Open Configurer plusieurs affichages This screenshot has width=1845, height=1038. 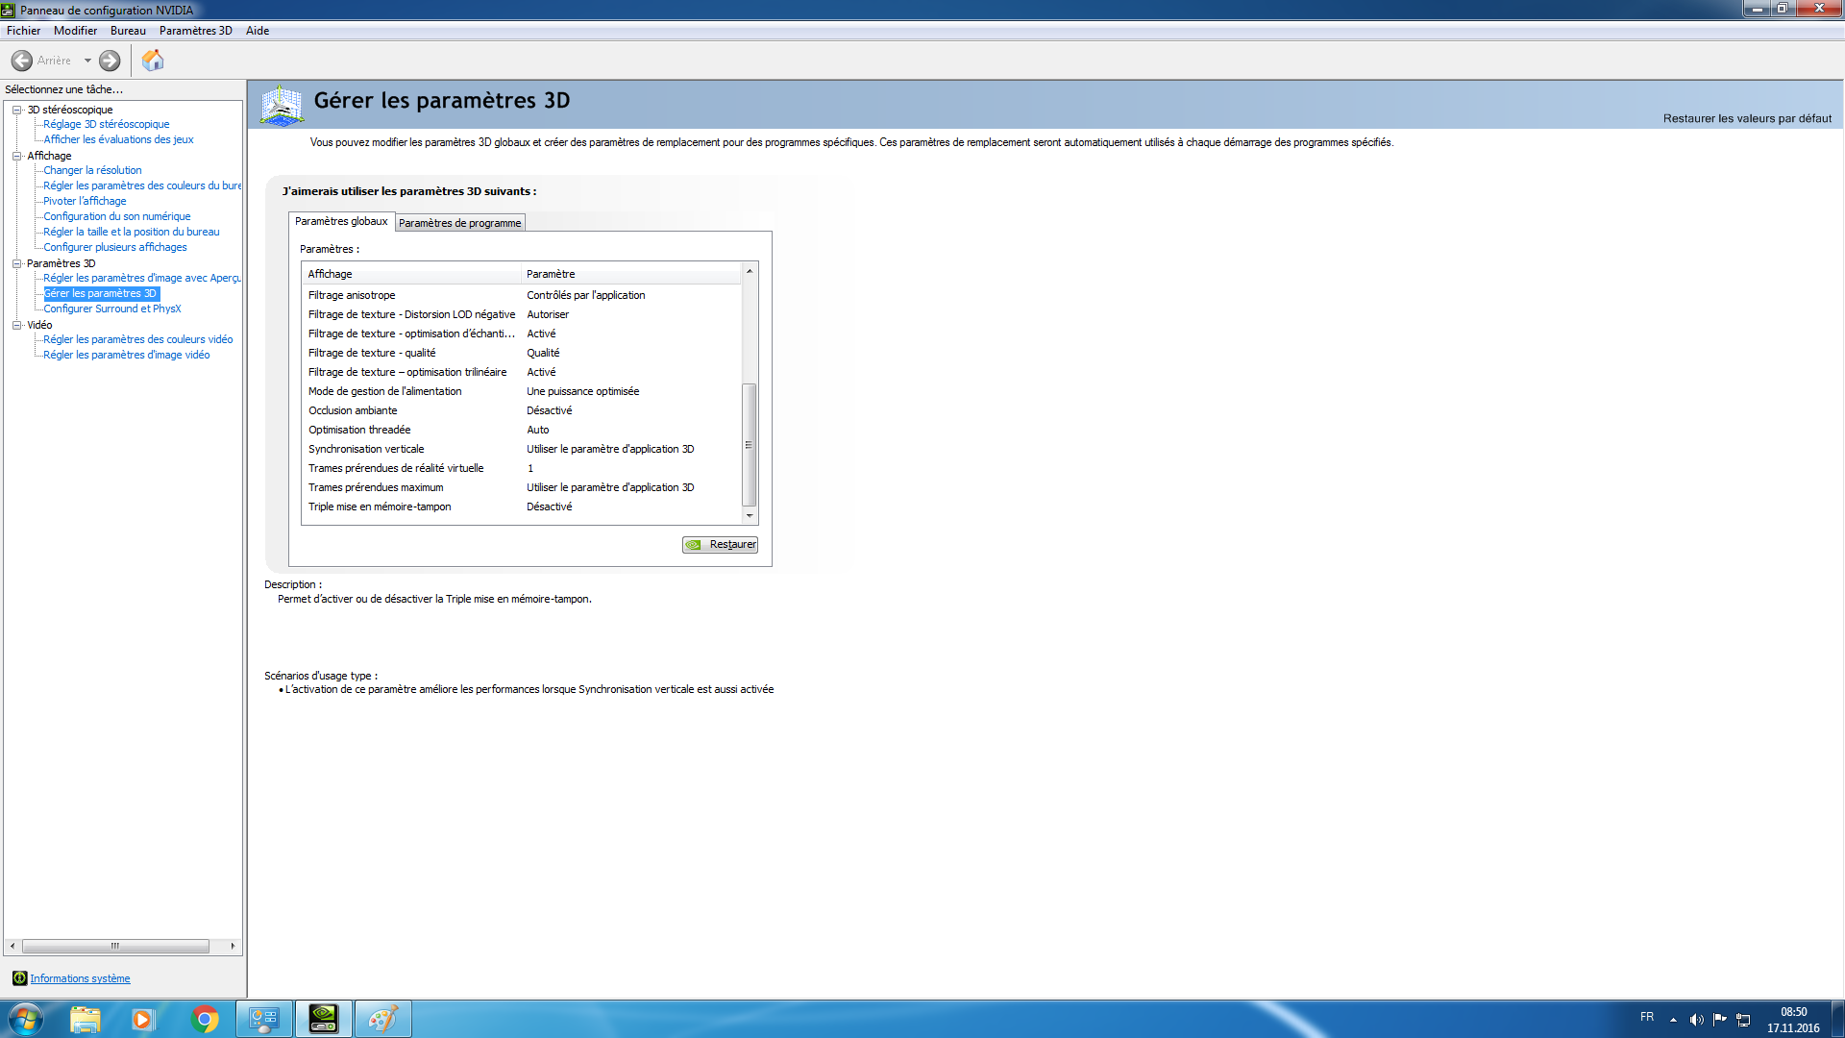114,247
